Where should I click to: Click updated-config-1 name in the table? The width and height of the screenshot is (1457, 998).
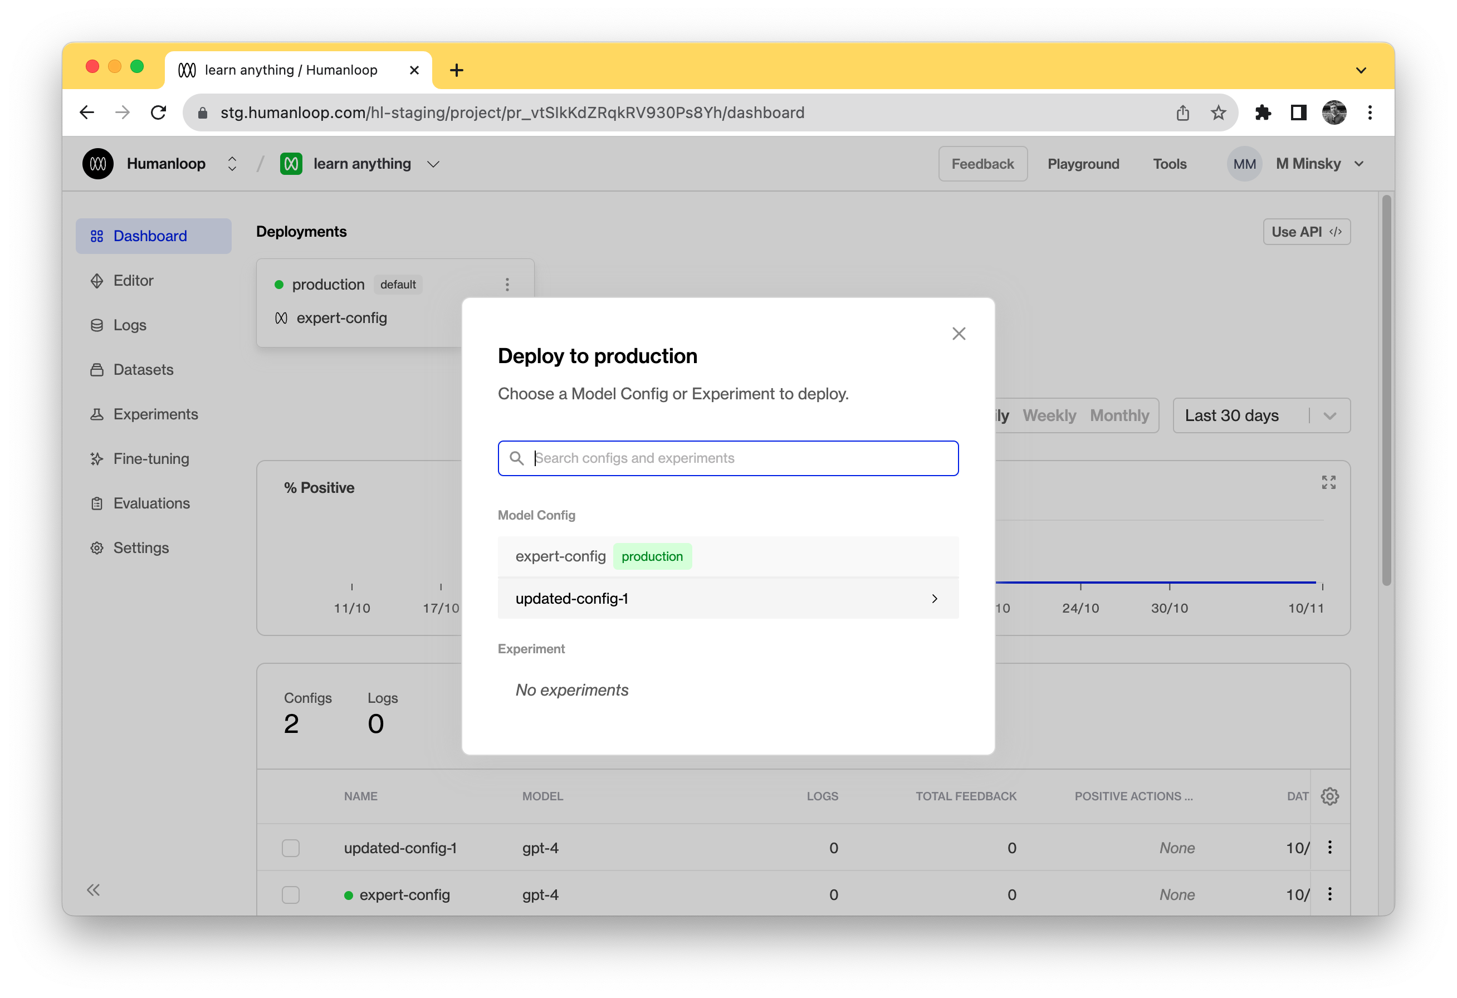coord(400,848)
